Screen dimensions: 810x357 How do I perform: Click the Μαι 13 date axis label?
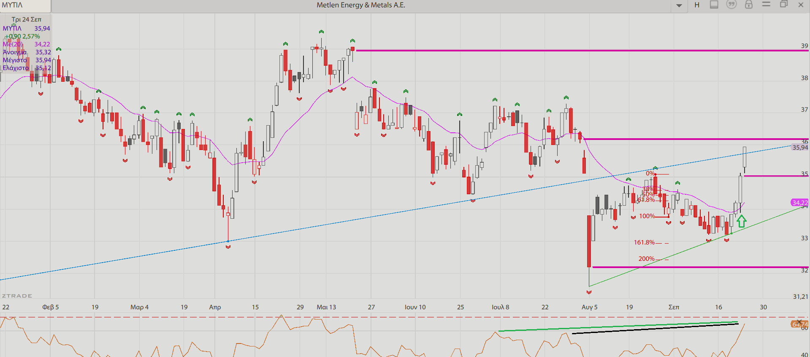pos(326,307)
